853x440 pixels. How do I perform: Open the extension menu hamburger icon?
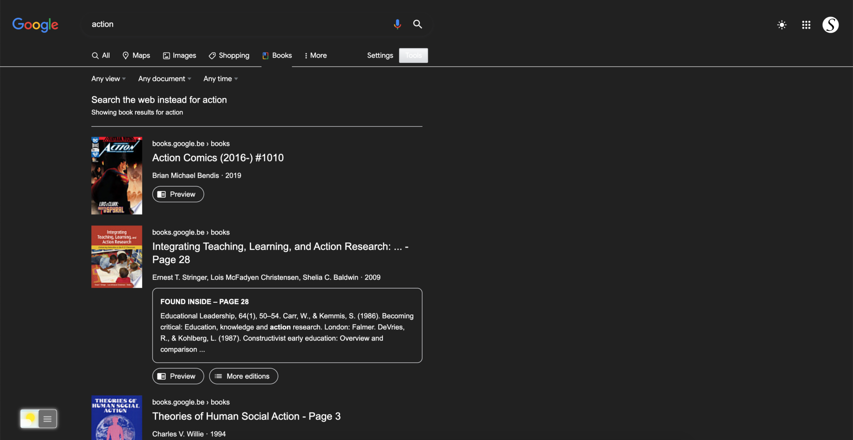[47, 419]
